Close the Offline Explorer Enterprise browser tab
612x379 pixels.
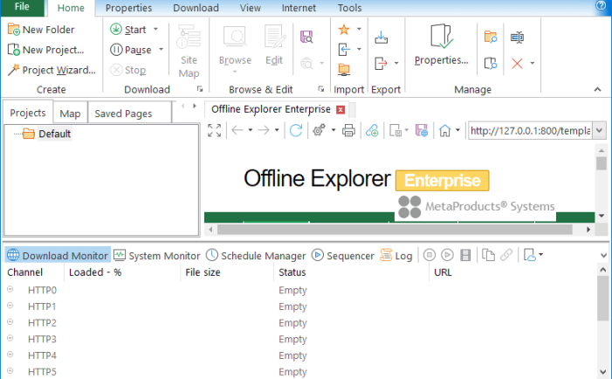[340, 110]
